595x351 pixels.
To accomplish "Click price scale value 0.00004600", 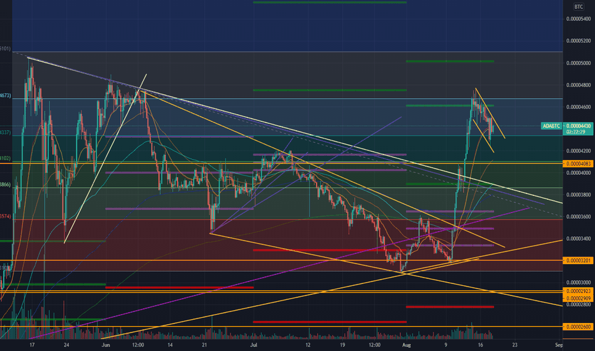I will click(578, 107).
